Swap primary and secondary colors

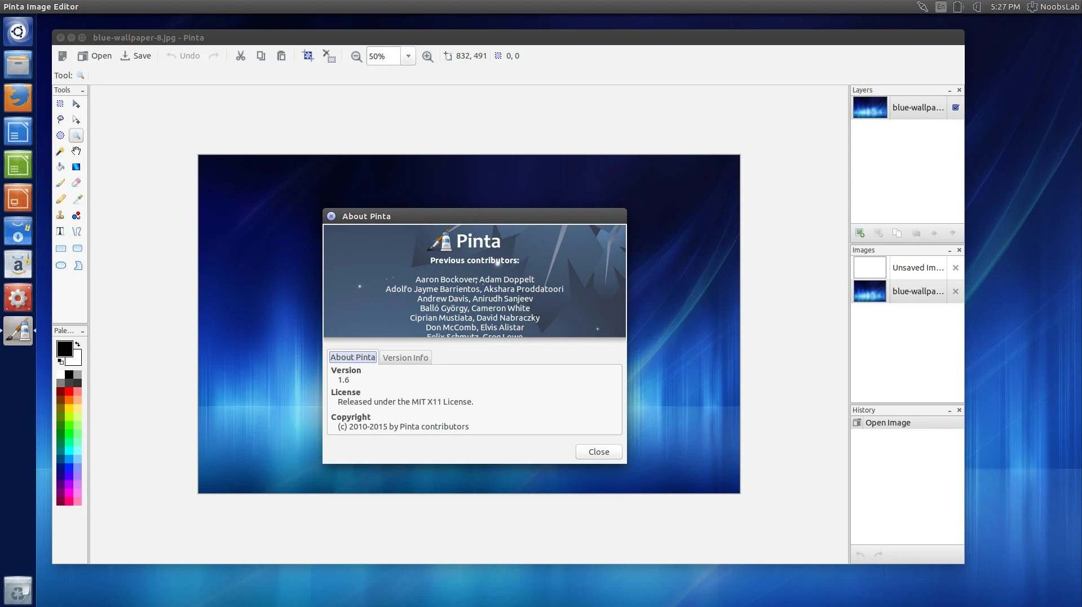(78, 344)
